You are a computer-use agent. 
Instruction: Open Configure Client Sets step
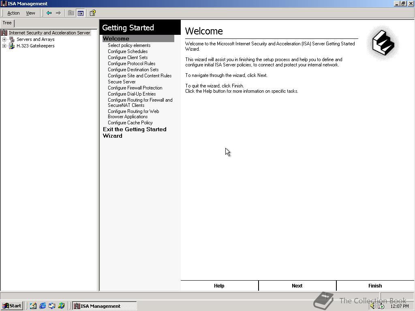128,58
